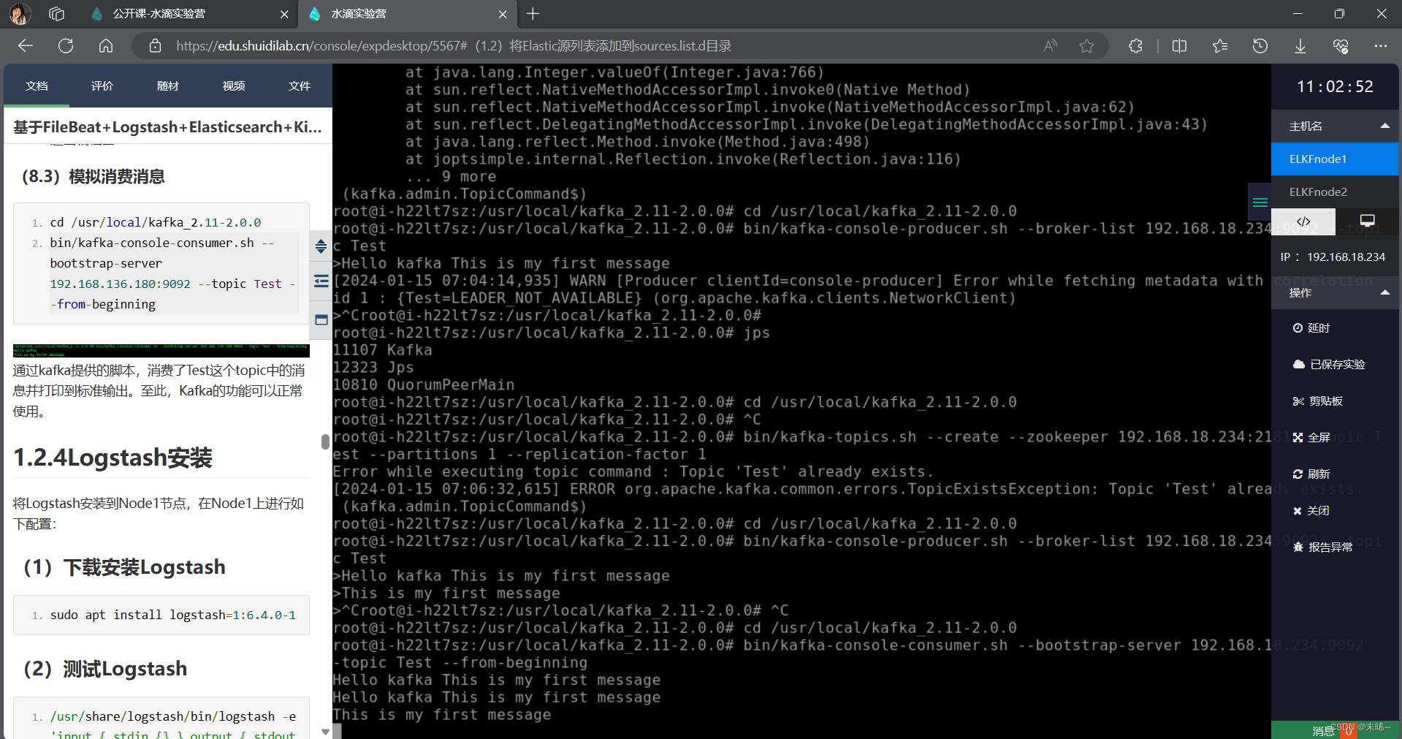Viewport: 1402px width, 739px height.
Task: Click the countdown timer 11:02:52
Action: pyautogui.click(x=1335, y=86)
